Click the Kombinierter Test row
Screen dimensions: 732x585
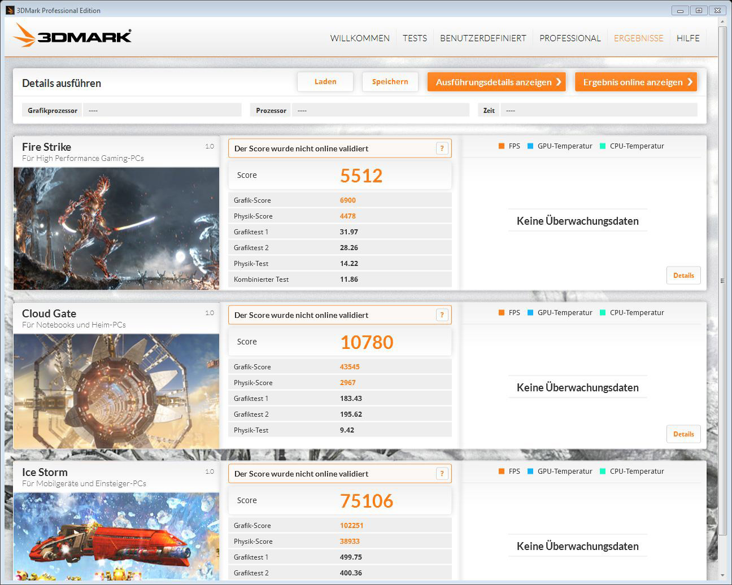[340, 280]
